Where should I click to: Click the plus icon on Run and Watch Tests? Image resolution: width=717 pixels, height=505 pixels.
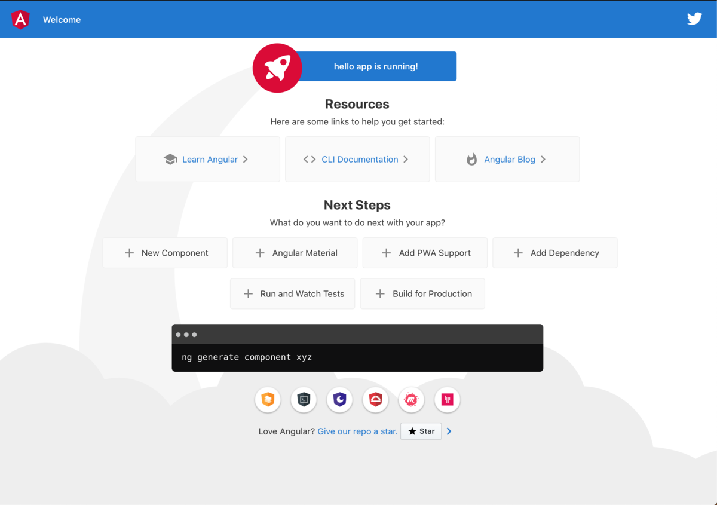[x=248, y=294]
